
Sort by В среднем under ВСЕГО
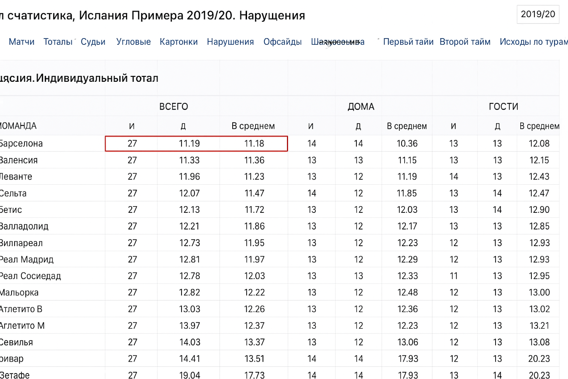pyautogui.click(x=253, y=126)
